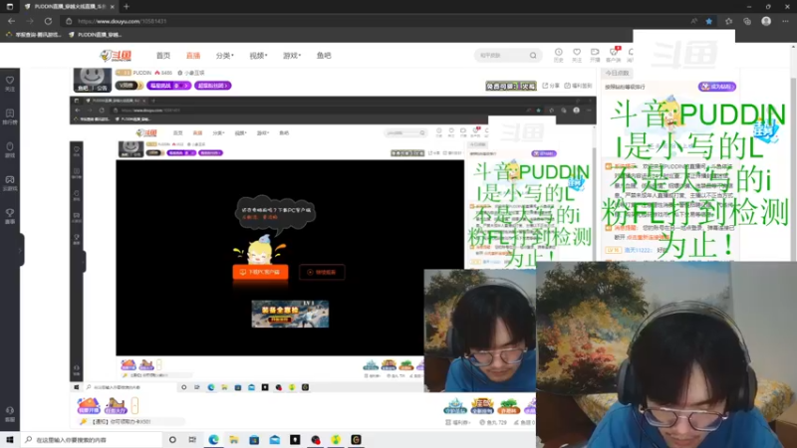Open the Mail app from the taskbar
This screenshot has width=797, height=448.
click(x=275, y=440)
